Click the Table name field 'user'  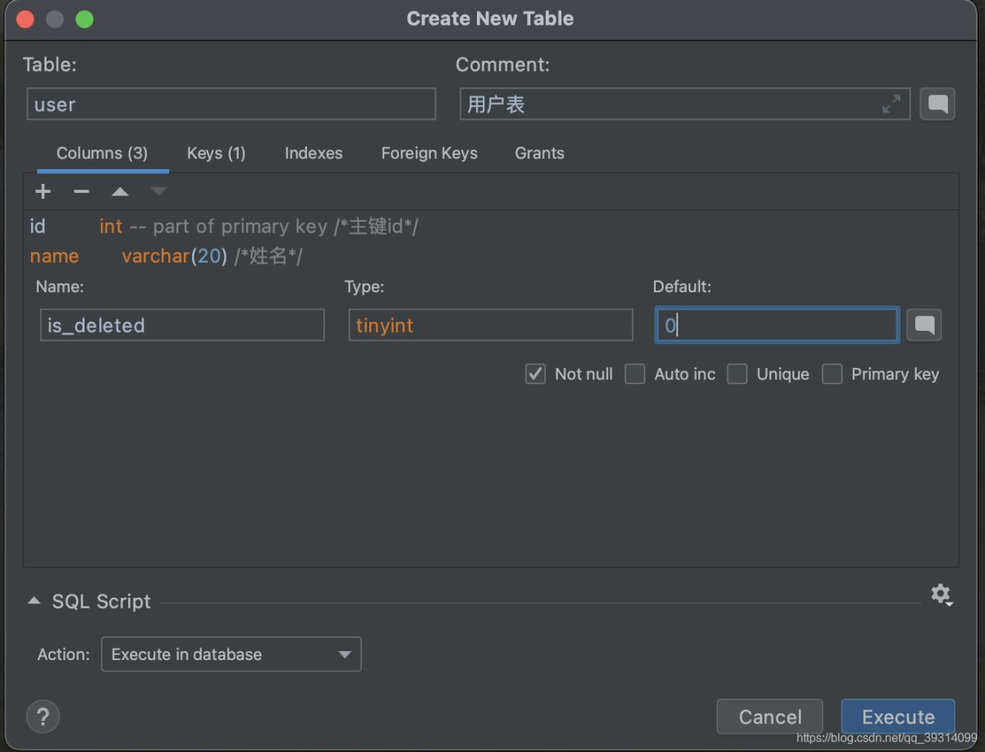pyautogui.click(x=231, y=104)
